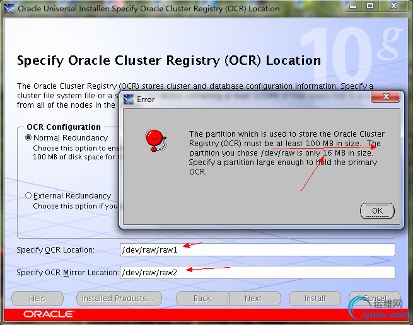Viewport: 413px width, 325px height.
Task: Open Help for the installer
Action: coord(37,299)
